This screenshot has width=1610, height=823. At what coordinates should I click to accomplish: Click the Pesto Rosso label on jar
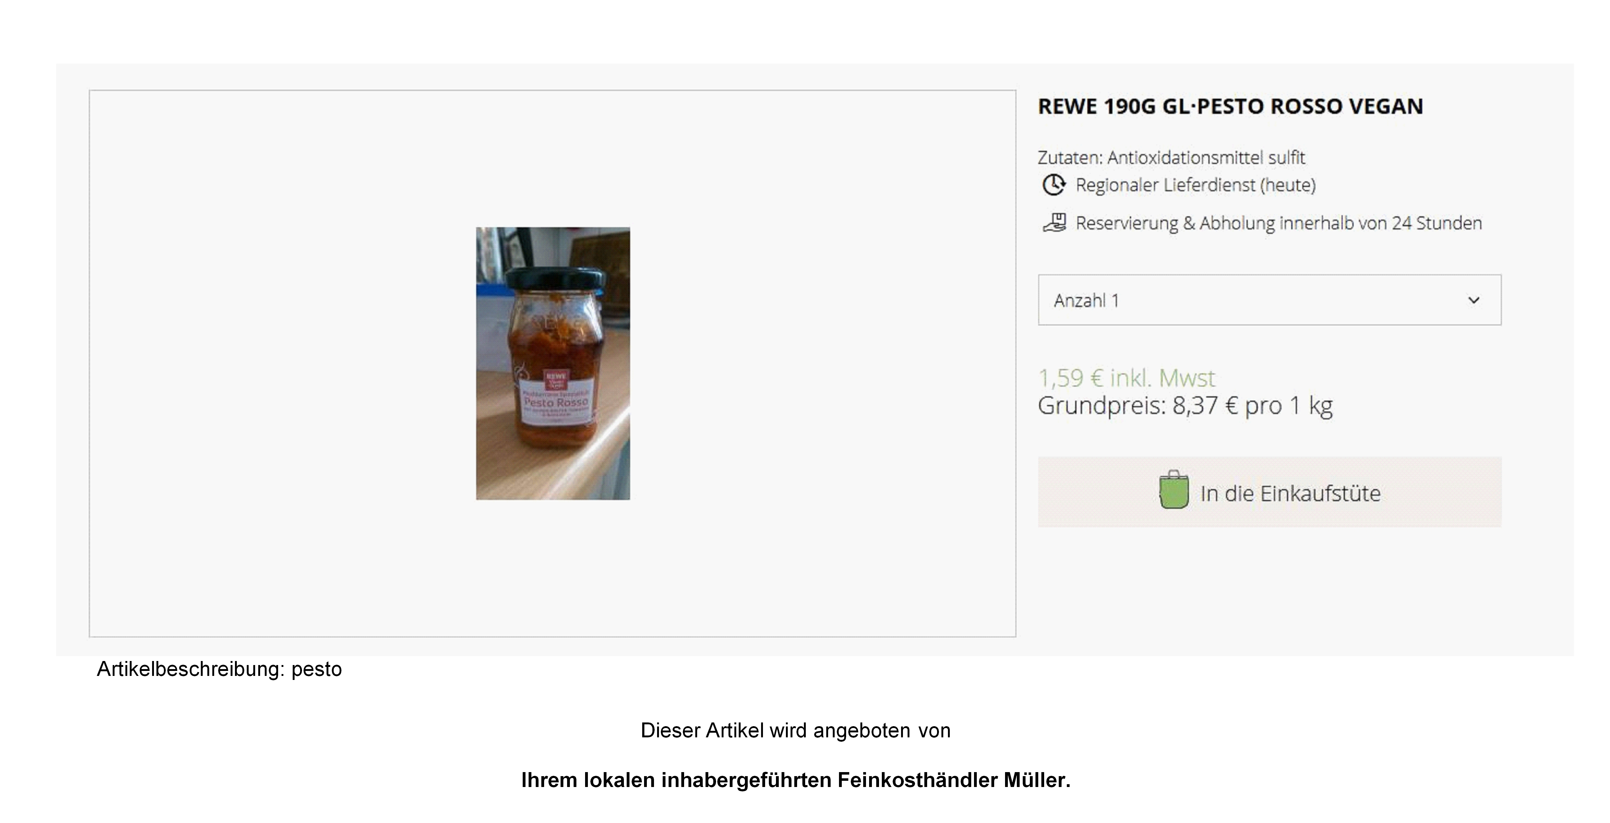[556, 403]
